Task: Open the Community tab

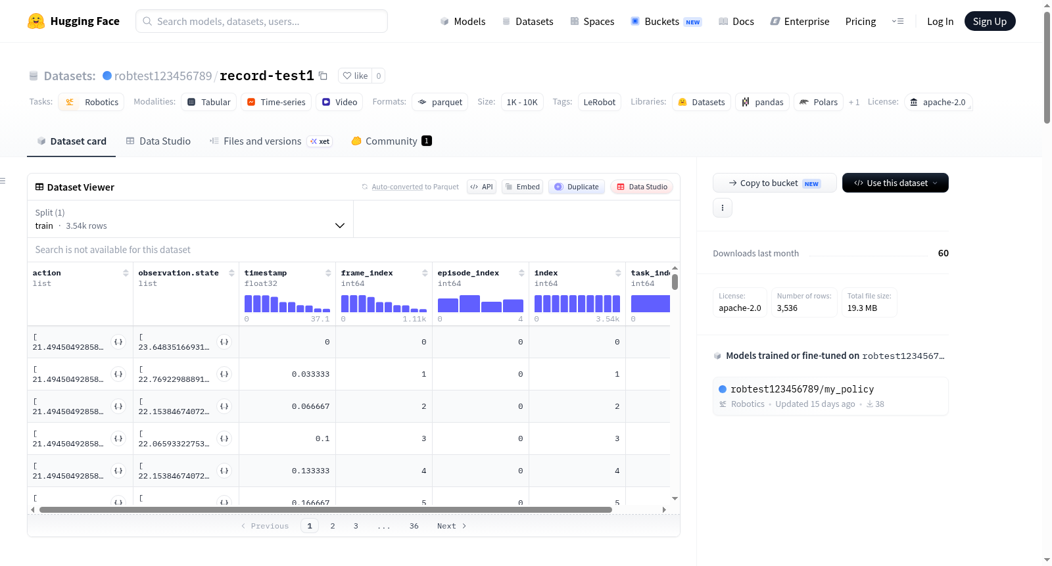Action: click(x=391, y=141)
